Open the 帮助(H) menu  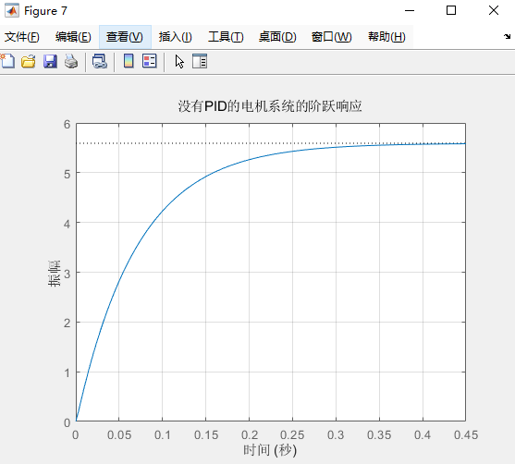386,37
